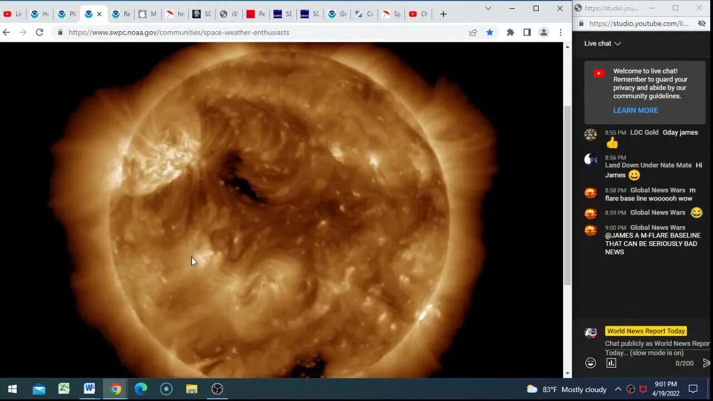Create a poll with the chart icon
Image resolution: width=713 pixels, height=401 pixels.
[x=611, y=363]
